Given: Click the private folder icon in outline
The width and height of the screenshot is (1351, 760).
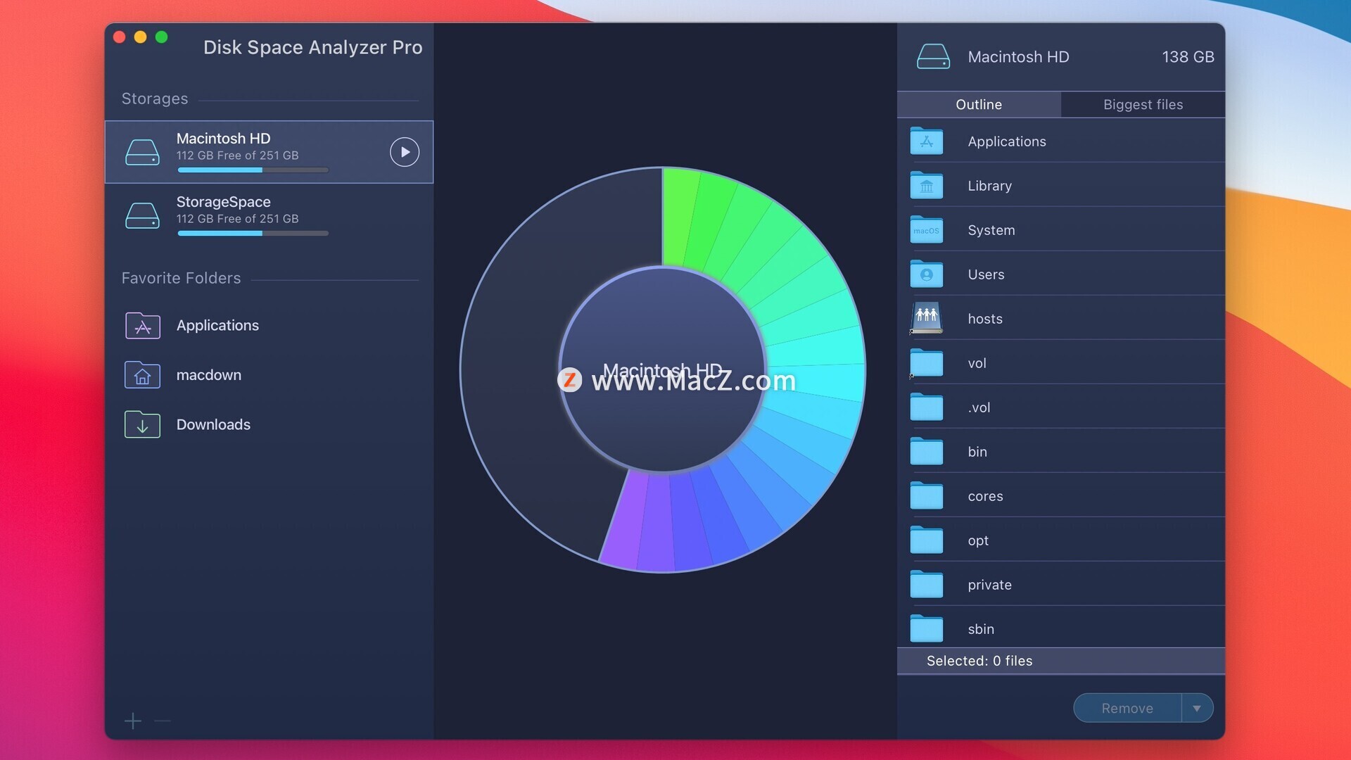Looking at the screenshot, I should pyautogui.click(x=926, y=585).
